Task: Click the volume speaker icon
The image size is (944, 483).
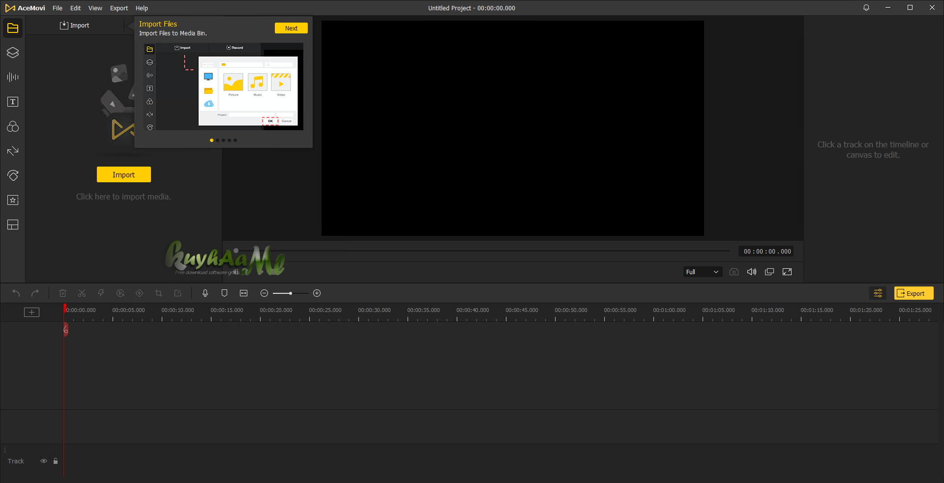Action: point(752,272)
